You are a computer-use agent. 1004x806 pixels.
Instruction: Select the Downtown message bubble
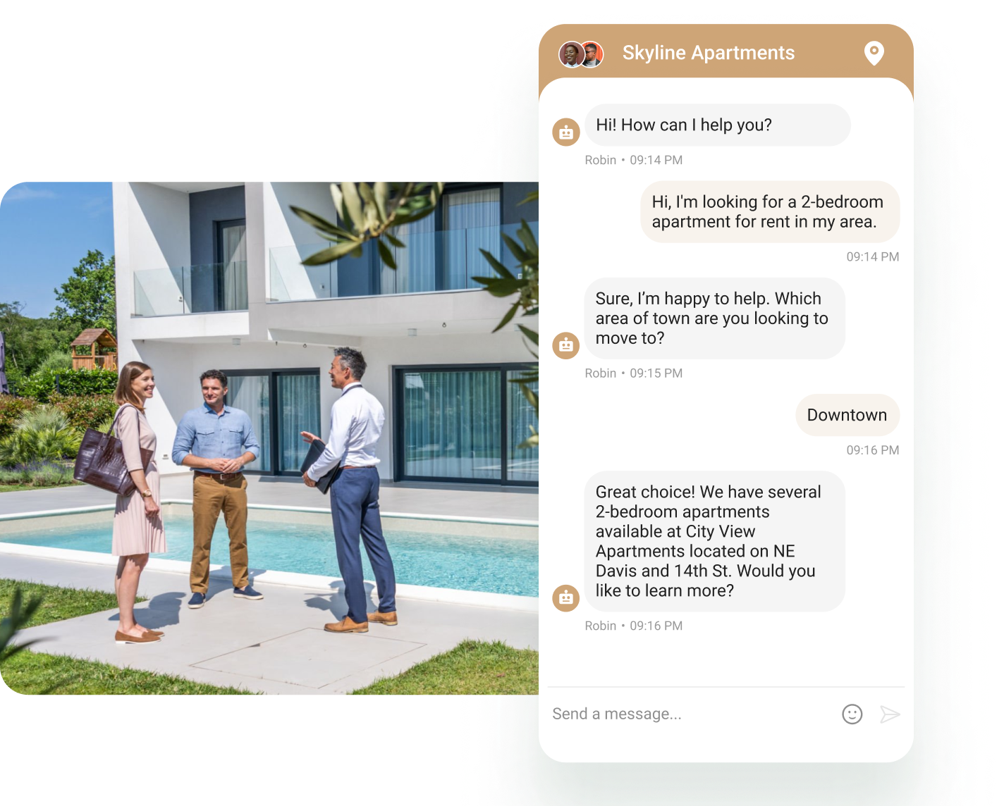pyautogui.click(x=847, y=415)
